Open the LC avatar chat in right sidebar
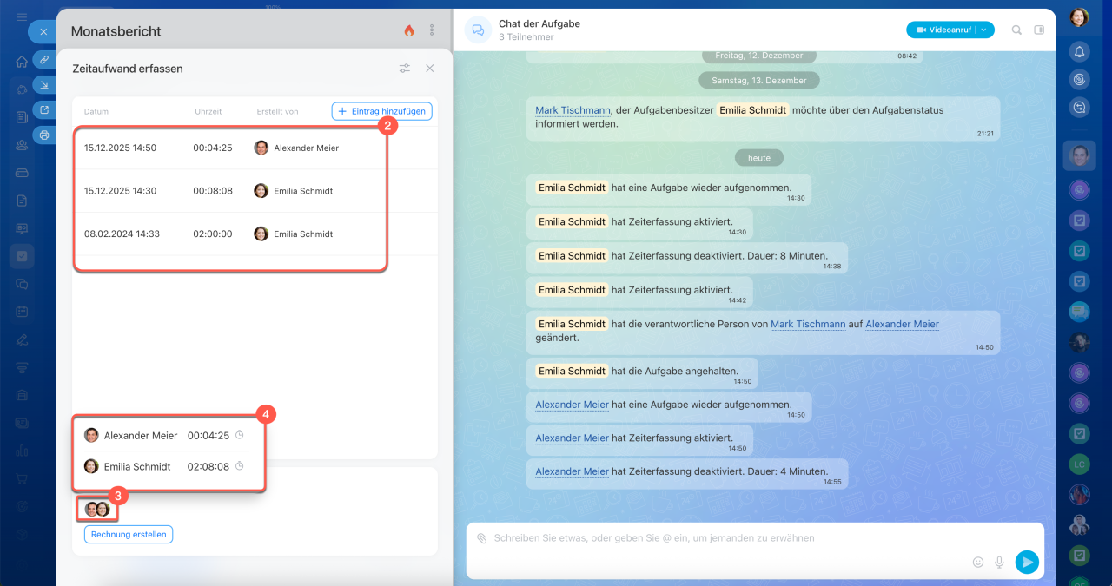 1079,464
